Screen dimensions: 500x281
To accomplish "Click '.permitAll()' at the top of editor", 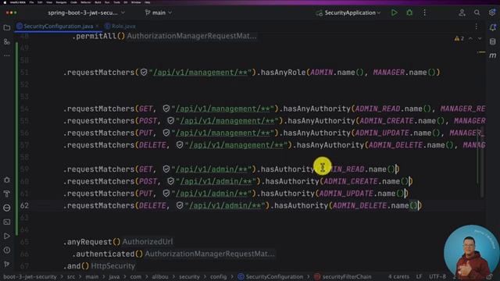I will [98, 36].
